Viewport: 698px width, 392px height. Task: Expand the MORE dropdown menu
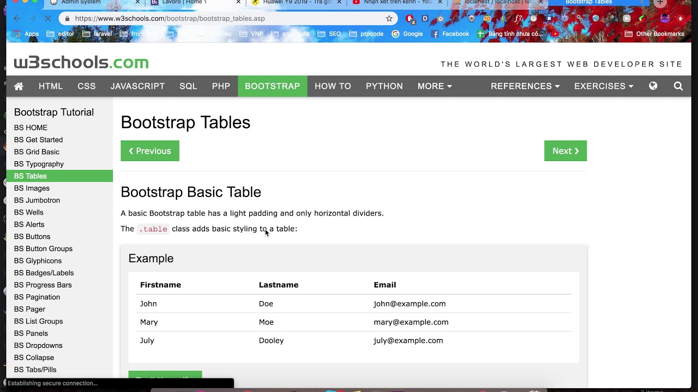435,86
